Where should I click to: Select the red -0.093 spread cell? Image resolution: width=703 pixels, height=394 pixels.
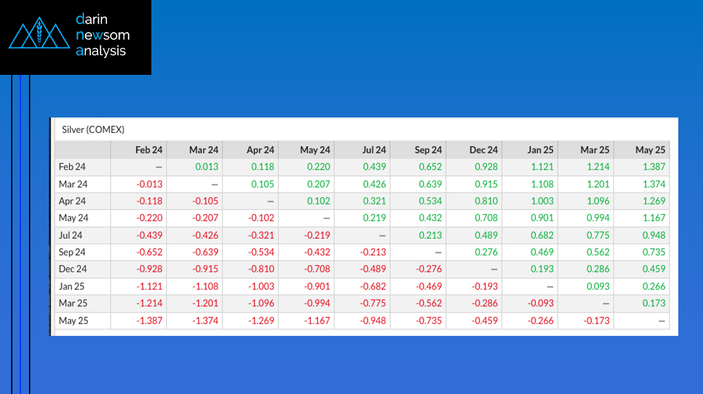[x=541, y=304]
